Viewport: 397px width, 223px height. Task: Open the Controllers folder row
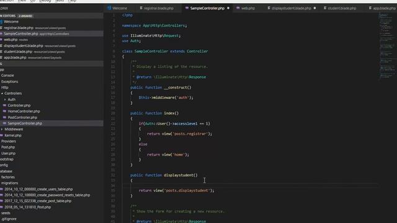tap(51, 94)
